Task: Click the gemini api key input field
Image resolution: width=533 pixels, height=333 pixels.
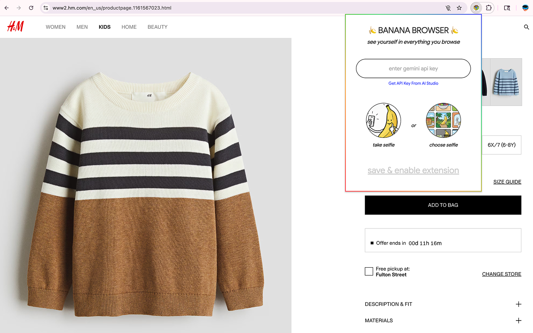Action: pos(413,68)
